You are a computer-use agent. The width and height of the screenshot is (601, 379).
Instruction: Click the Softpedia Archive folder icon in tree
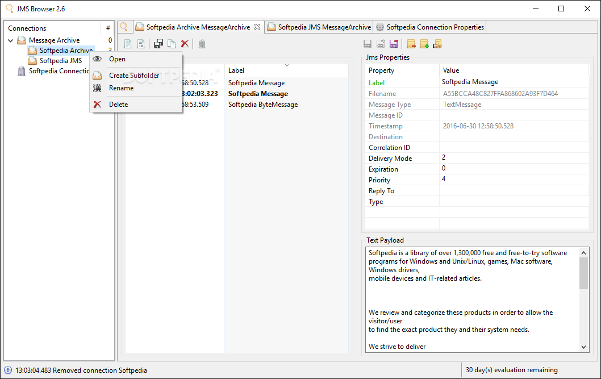pyautogui.click(x=32, y=51)
